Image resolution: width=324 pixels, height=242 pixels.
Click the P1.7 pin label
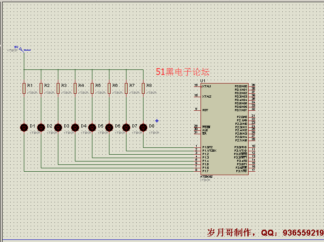206,171
